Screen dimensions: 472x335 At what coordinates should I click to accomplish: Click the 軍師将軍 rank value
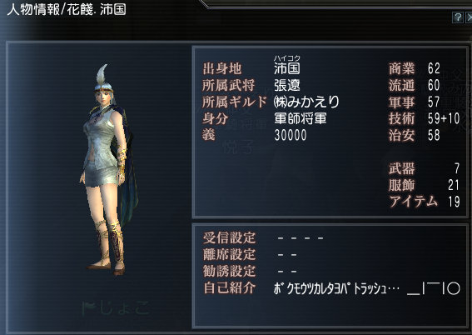pos(301,118)
